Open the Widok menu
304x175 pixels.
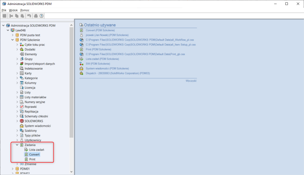tap(13, 10)
